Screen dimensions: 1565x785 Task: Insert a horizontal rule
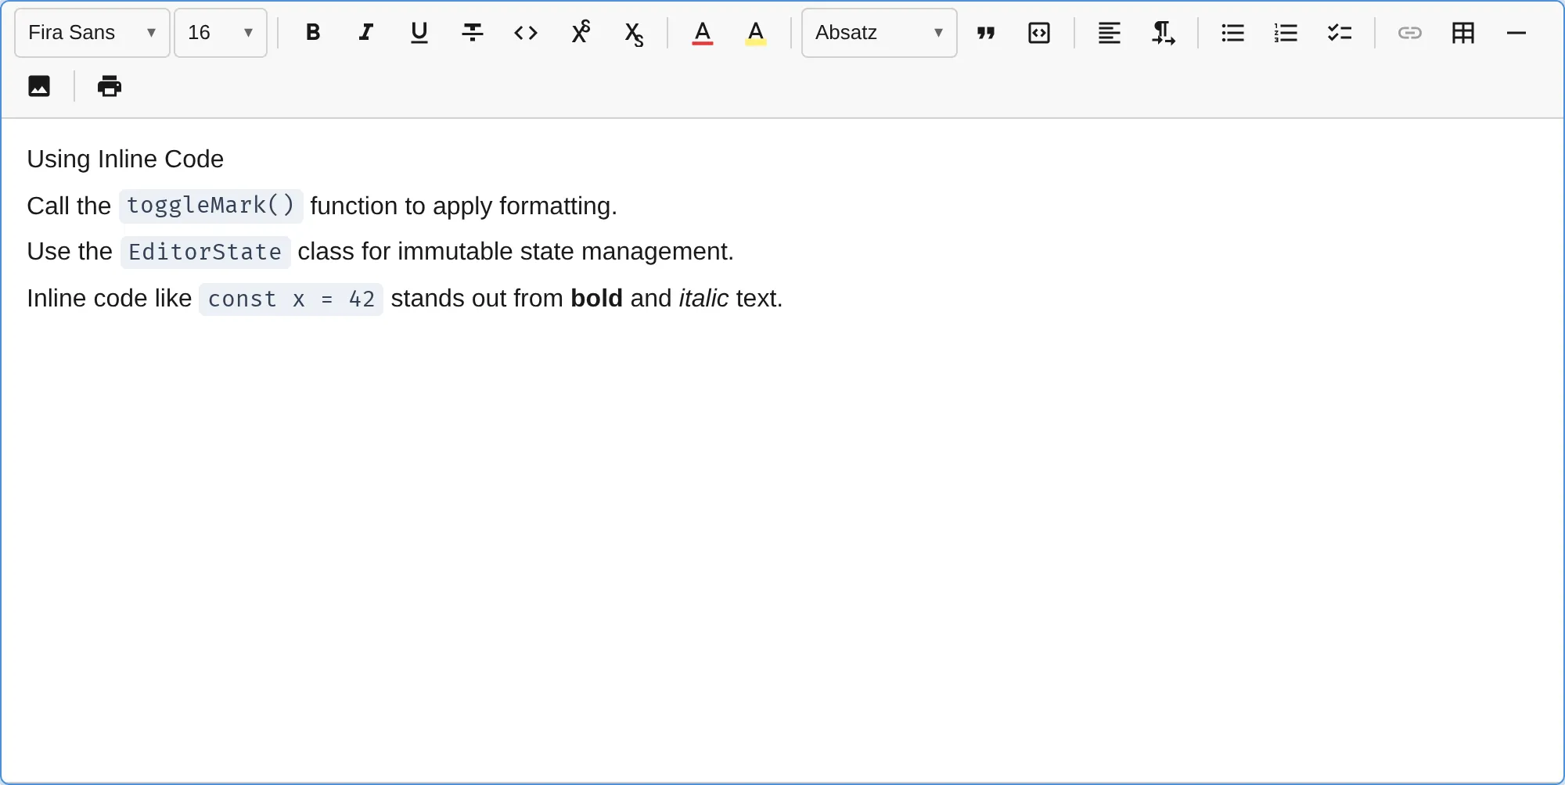click(x=1516, y=33)
